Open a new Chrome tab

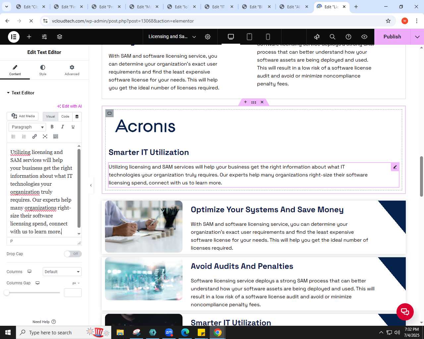click(x=356, y=7)
